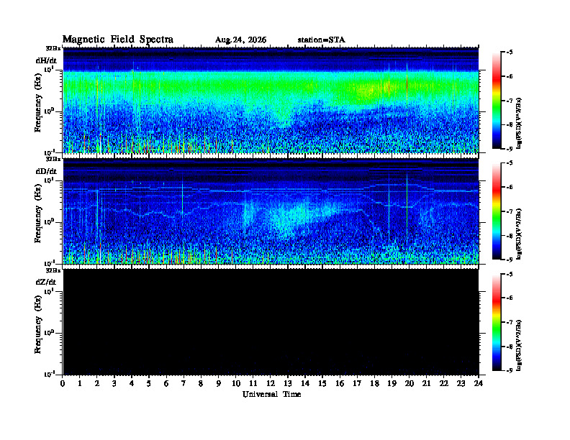Click hour "20" on the time axis
This screenshot has width=570, height=440.
pos(409,383)
